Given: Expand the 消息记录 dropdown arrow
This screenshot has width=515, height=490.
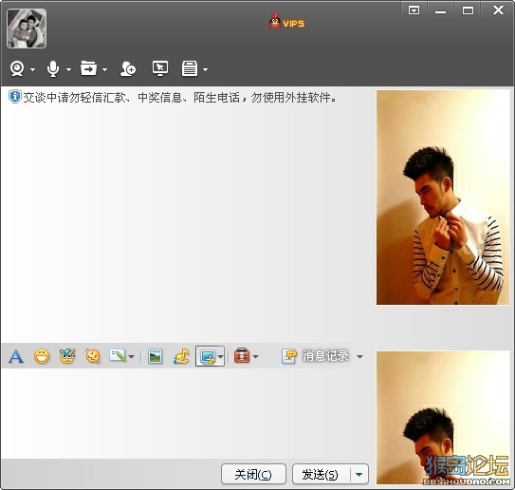Looking at the screenshot, I should tap(360, 356).
